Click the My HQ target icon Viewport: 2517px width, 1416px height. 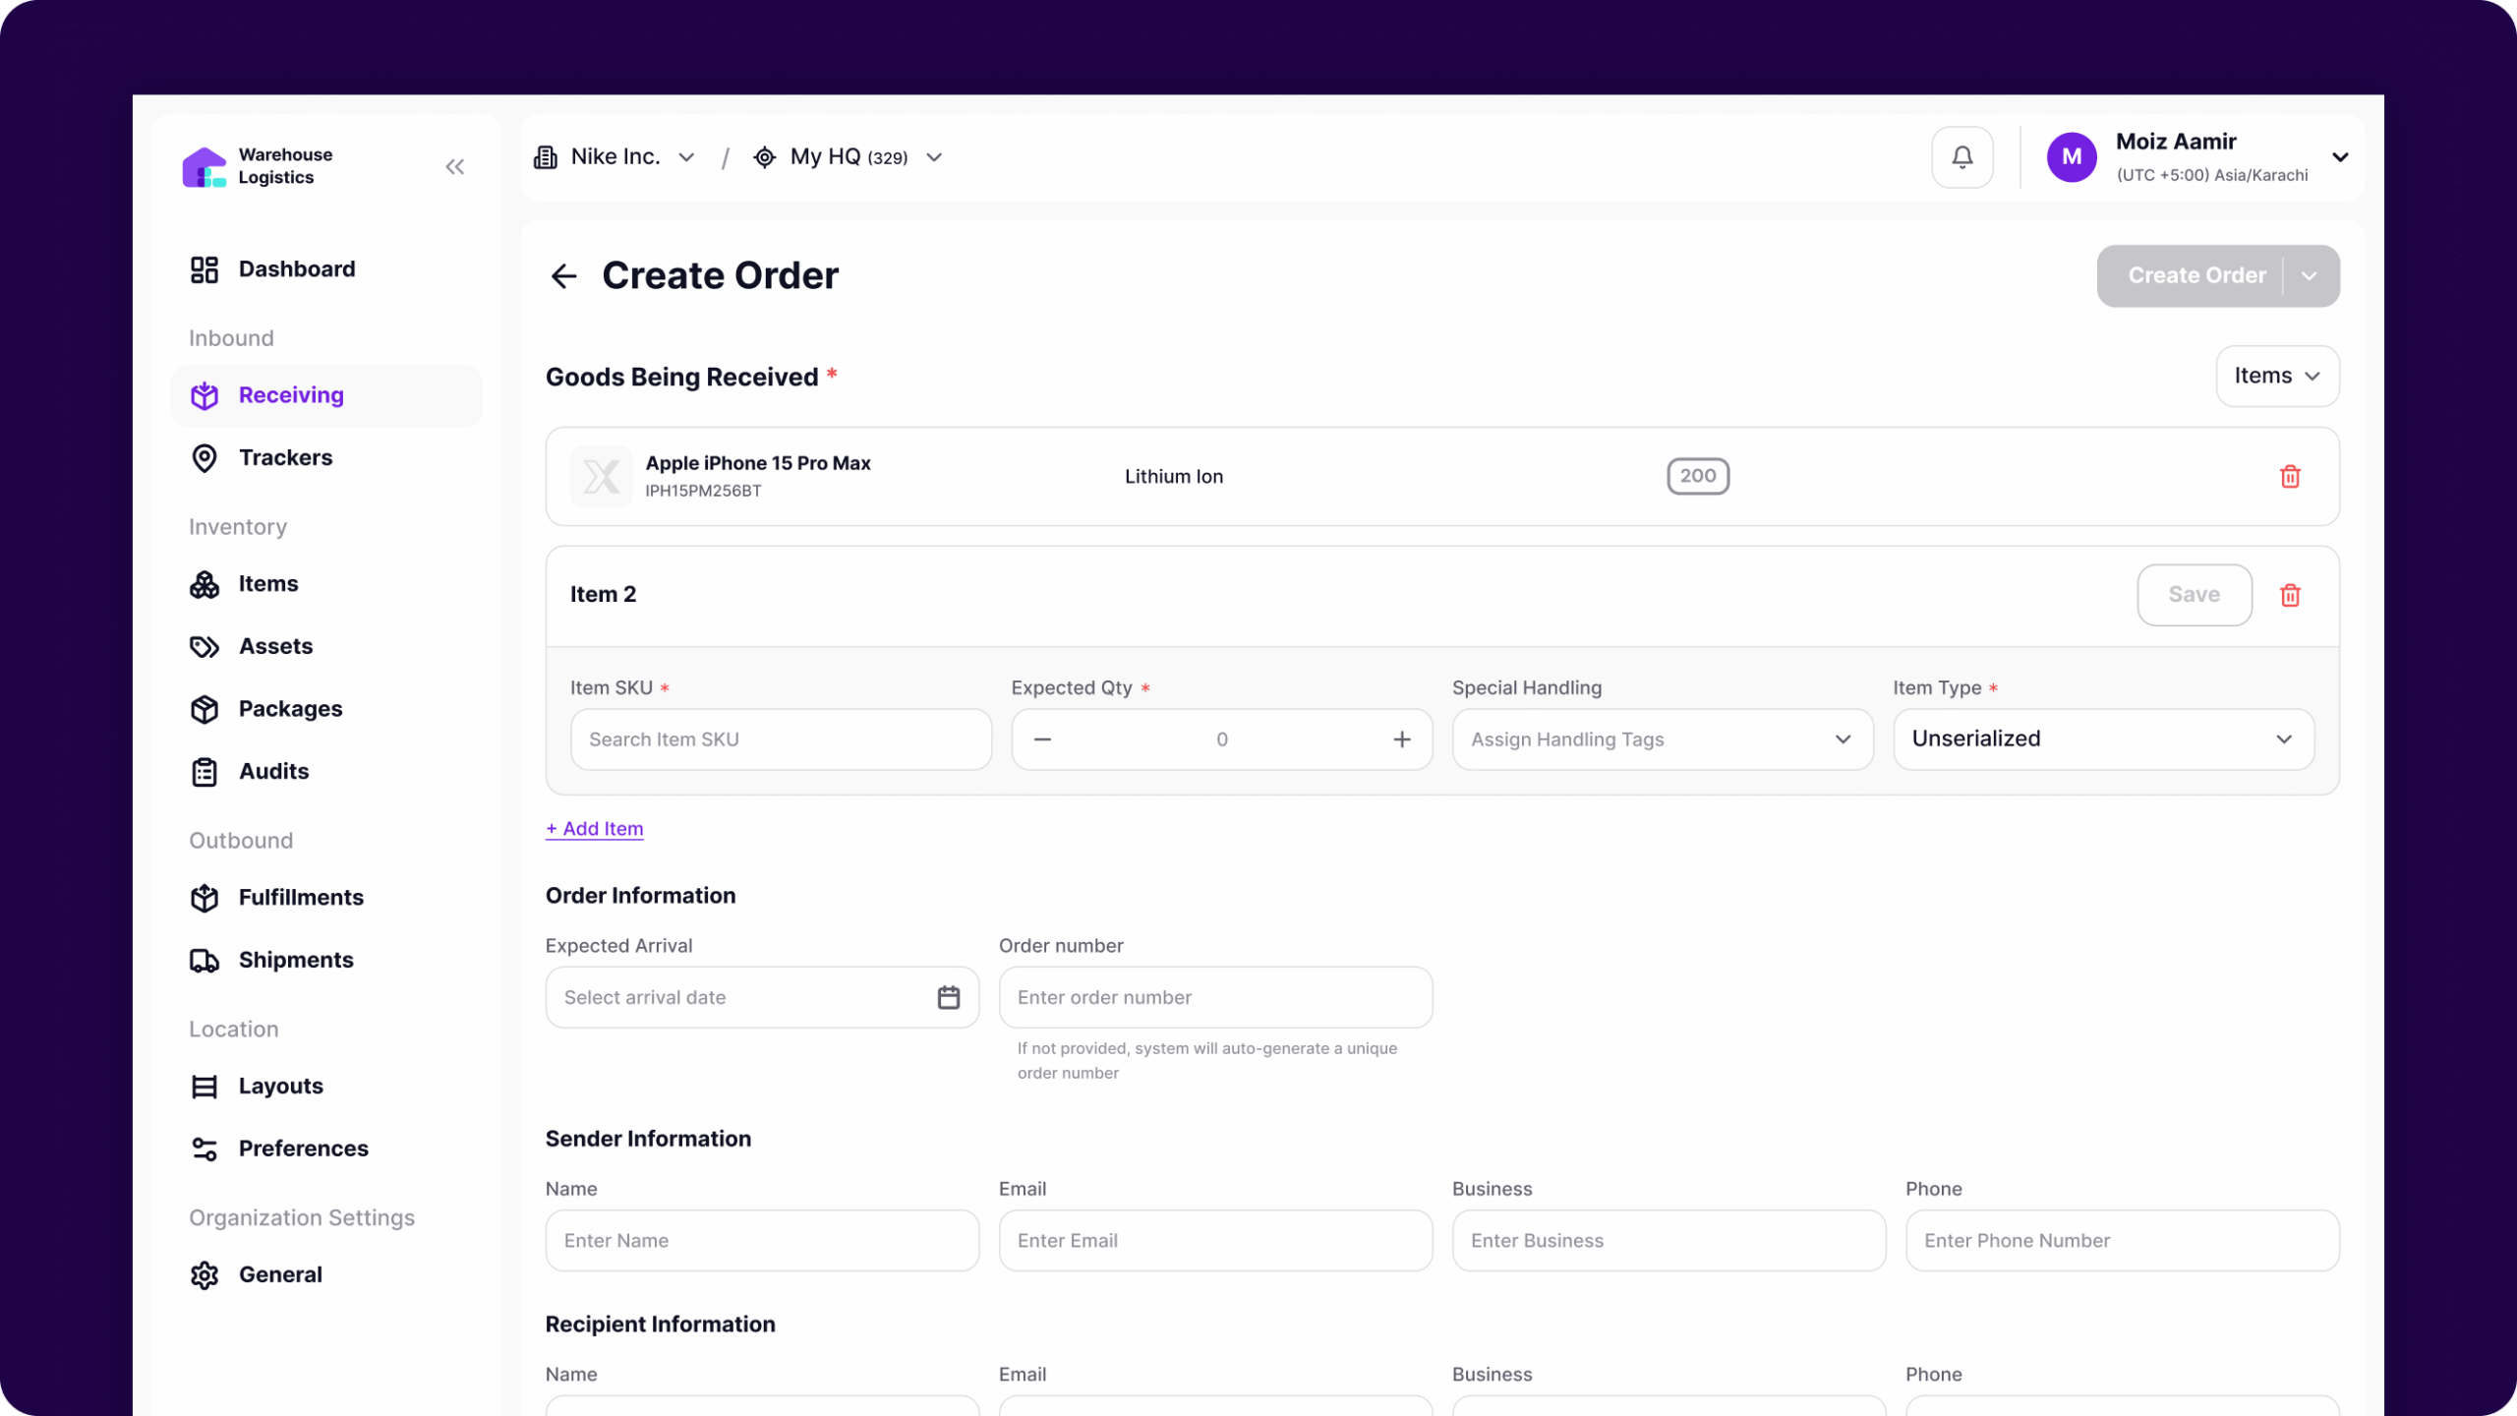[x=765, y=157]
